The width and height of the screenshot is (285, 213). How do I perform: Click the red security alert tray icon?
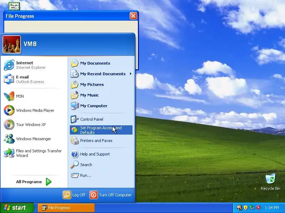(x=258, y=208)
